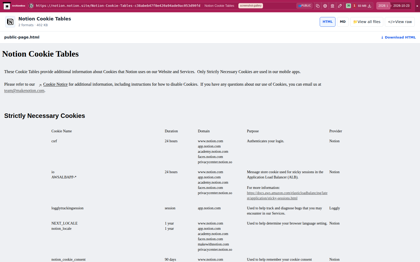Image resolution: width=420 pixels, height=262 pixels.
Task: Open View all files
Action: (367, 22)
